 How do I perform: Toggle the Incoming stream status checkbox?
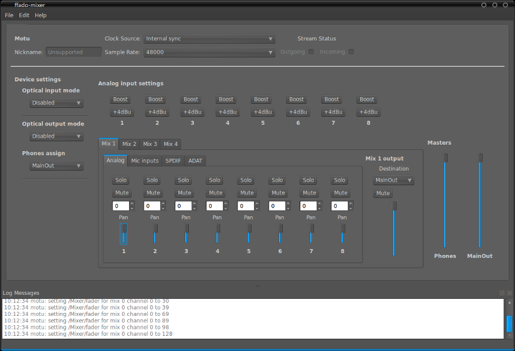tap(351, 52)
